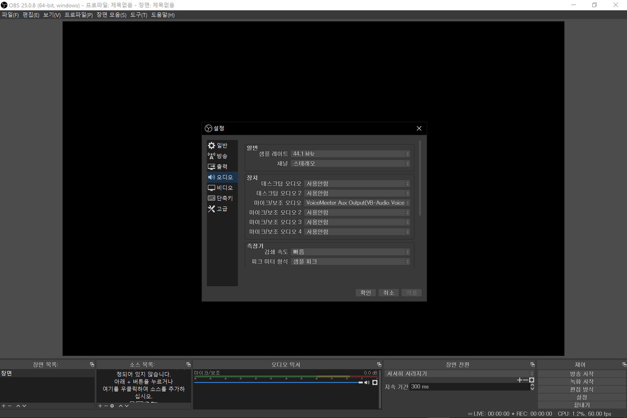
Task: Cancel settings with 취소 button
Action: tap(388, 293)
